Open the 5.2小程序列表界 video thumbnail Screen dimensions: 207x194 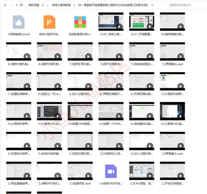(x=19, y=111)
